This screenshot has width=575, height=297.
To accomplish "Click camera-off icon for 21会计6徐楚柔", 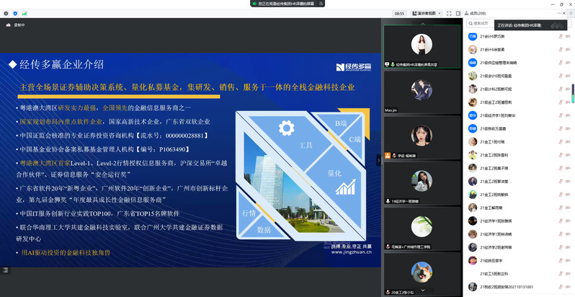I will pyautogui.click(x=568, y=50).
